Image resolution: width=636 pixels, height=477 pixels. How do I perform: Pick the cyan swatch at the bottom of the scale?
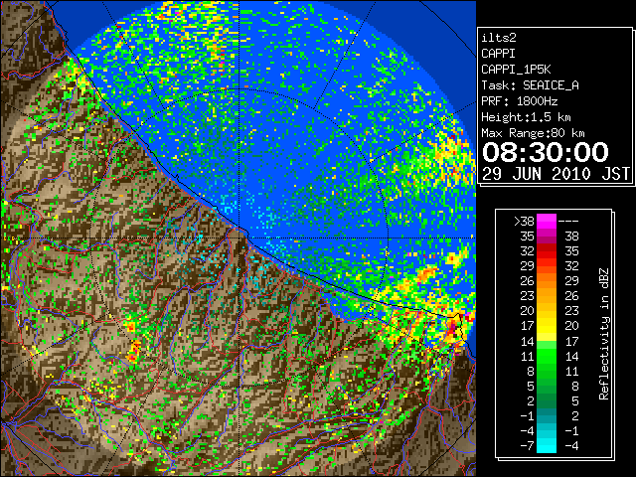[547, 446]
